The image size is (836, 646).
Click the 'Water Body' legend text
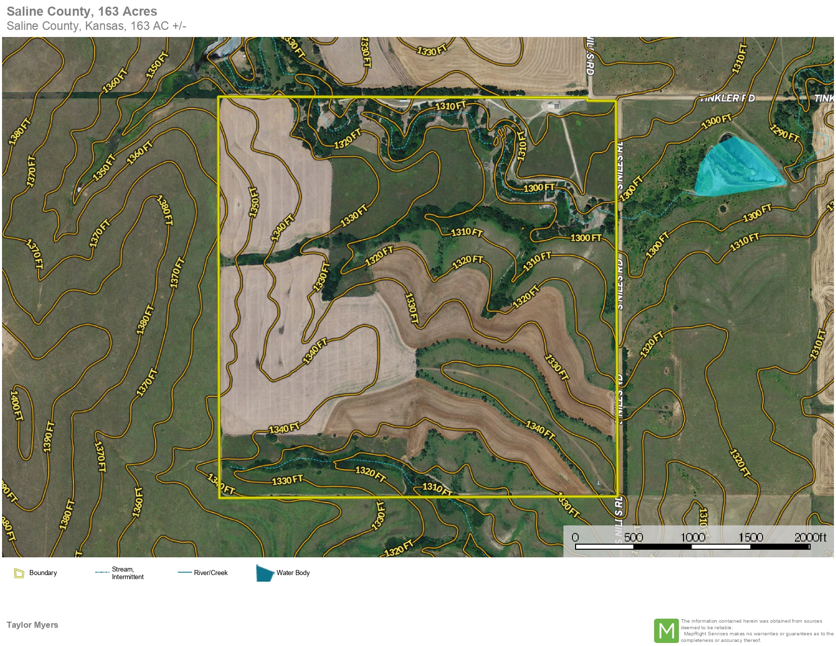coord(293,573)
